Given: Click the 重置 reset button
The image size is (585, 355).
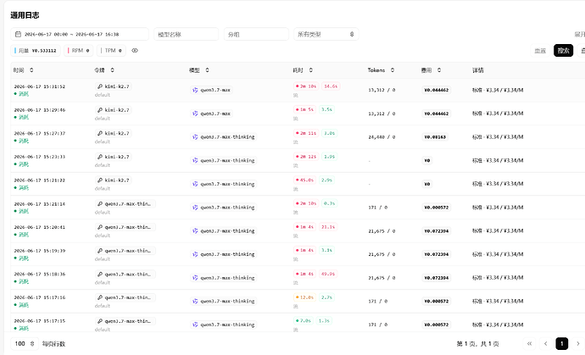Looking at the screenshot, I should click(x=540, y=50).
